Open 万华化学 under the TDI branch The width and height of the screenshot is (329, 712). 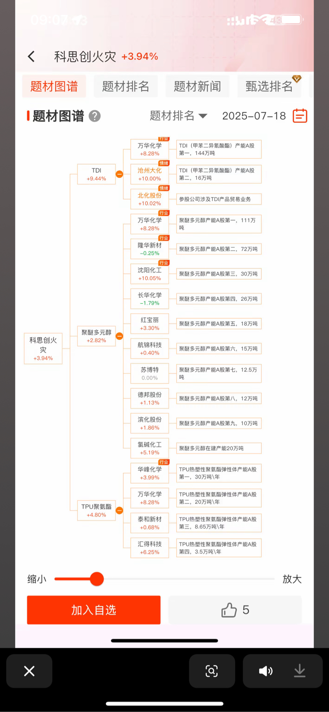pos(150,150)
